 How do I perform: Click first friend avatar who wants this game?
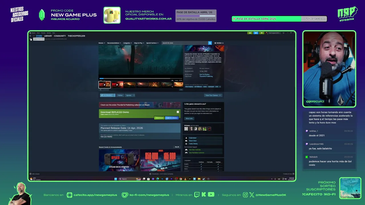[186, 129]
